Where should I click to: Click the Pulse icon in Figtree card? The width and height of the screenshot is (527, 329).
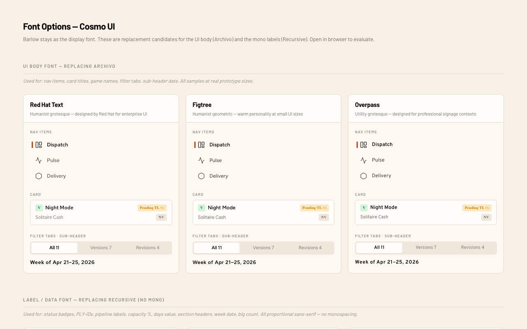201,160
